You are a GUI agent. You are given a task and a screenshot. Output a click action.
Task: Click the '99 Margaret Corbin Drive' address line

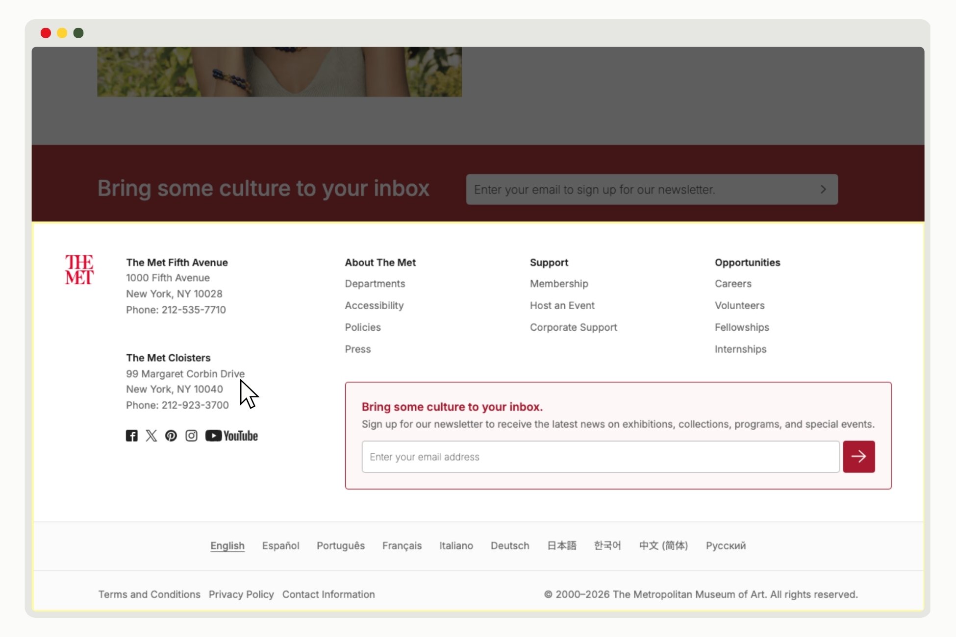coord(185,374)
